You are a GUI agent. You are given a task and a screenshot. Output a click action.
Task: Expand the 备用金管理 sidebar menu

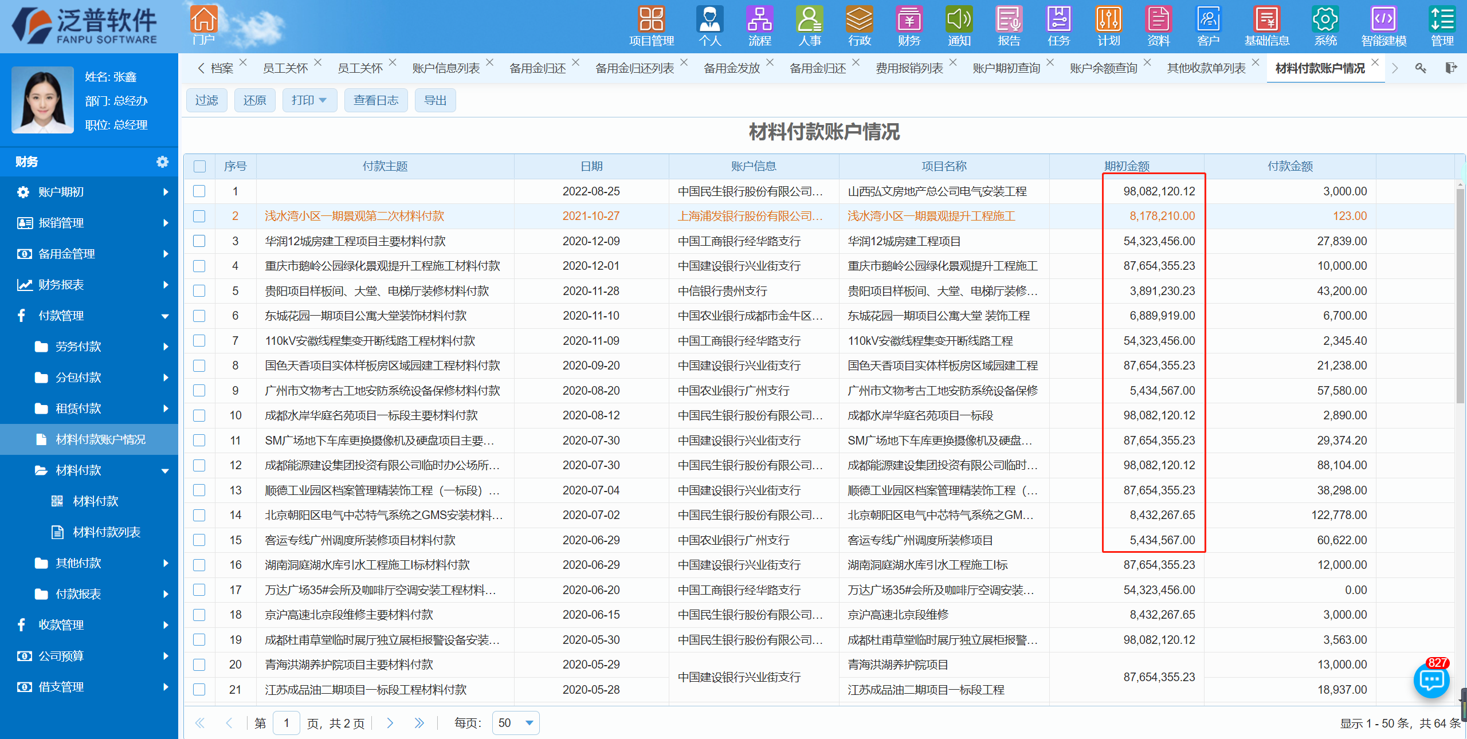[89, 254]
